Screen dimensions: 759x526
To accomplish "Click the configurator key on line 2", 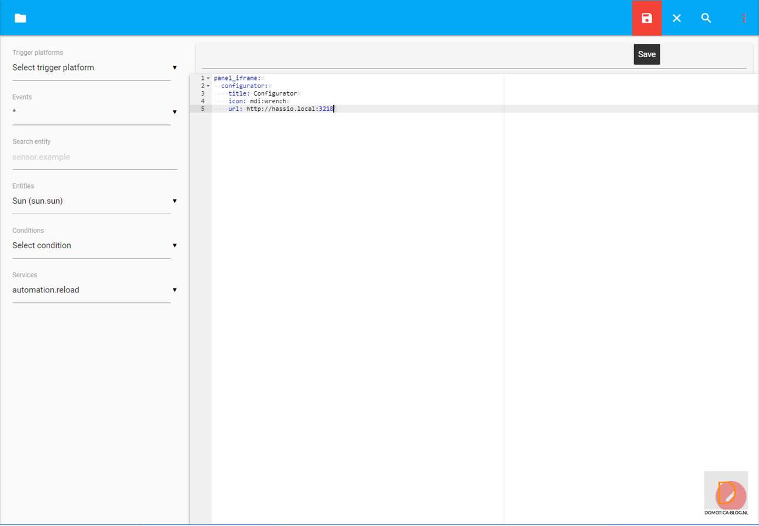I will tap(244, 86).
